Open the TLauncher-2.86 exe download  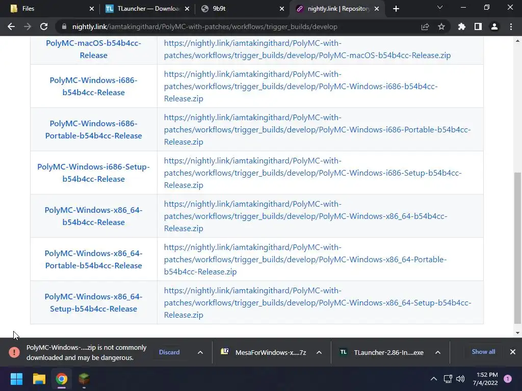click(381, 352)
